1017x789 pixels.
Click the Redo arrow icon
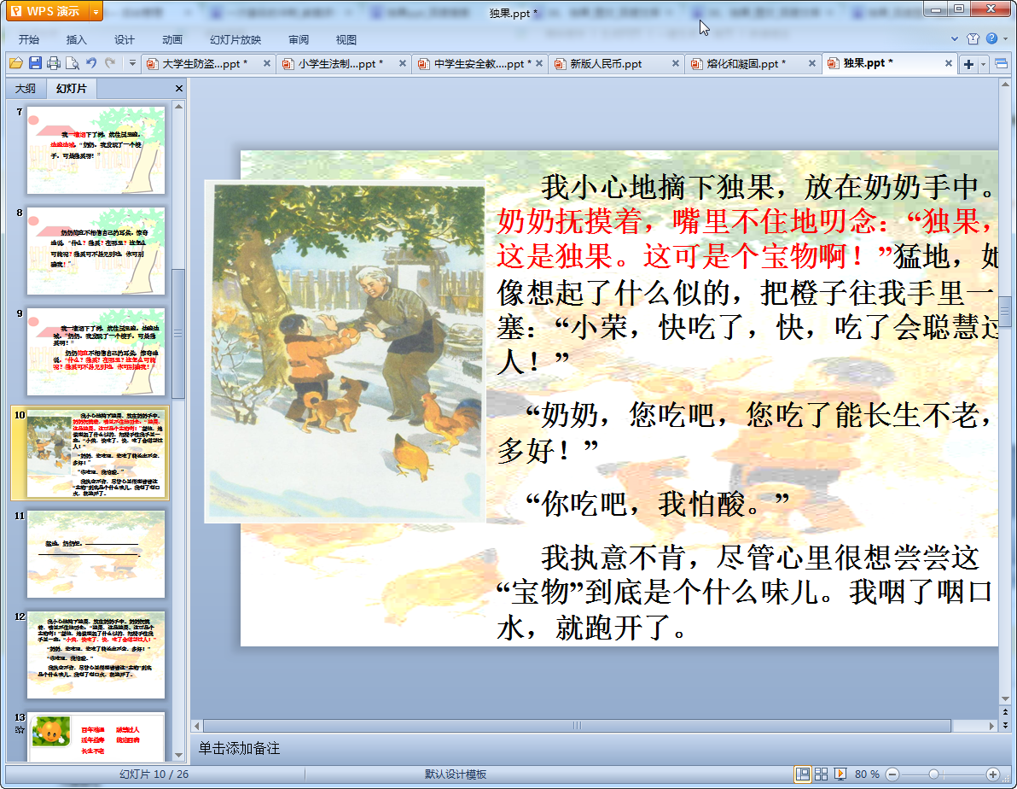(110, 63)
